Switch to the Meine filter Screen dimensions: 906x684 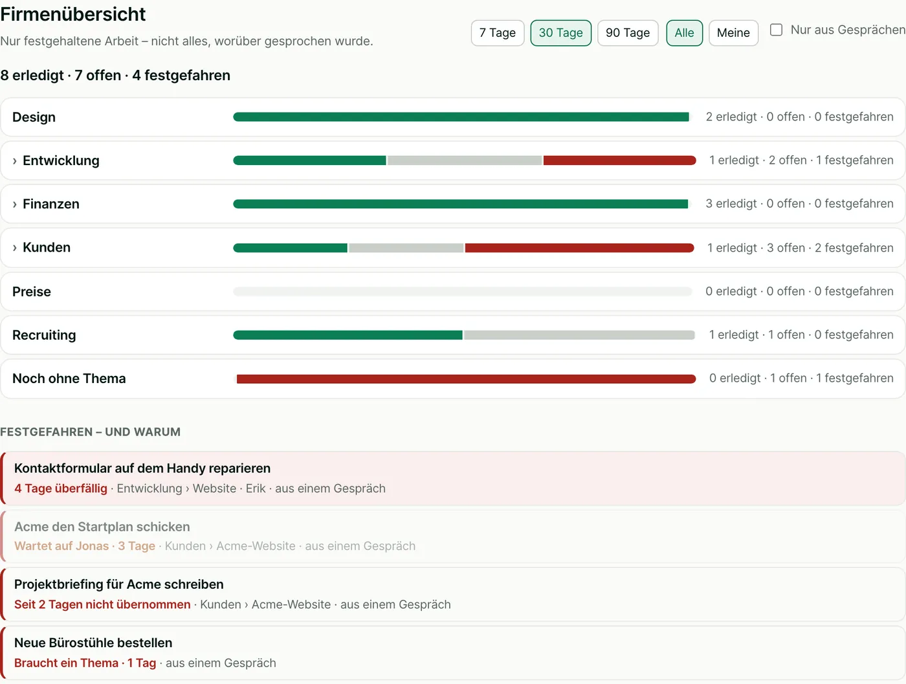[x=734, y=33]
